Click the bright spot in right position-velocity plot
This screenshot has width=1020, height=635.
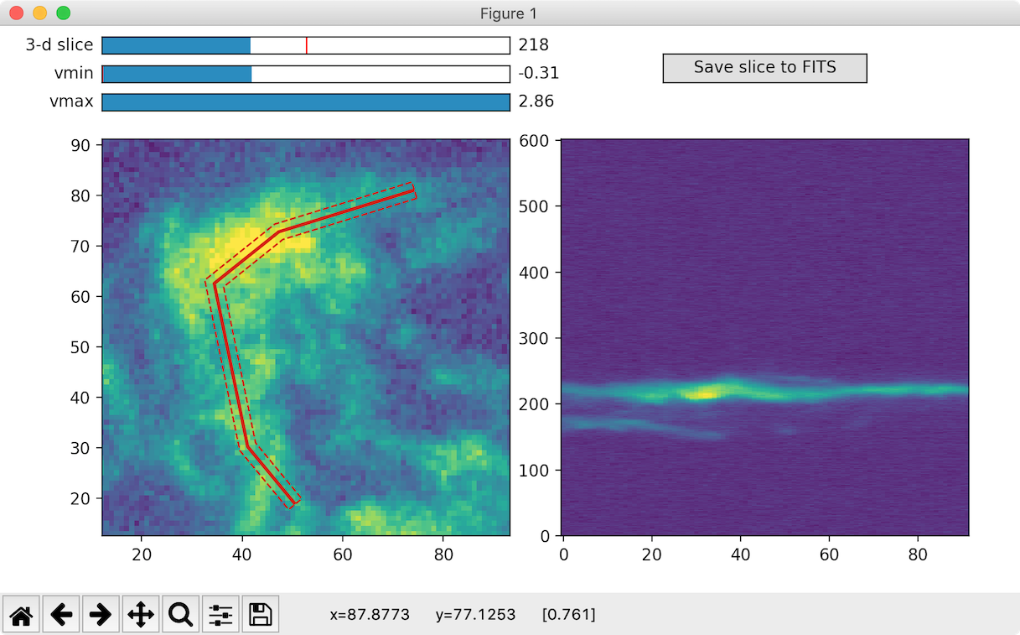702,392
